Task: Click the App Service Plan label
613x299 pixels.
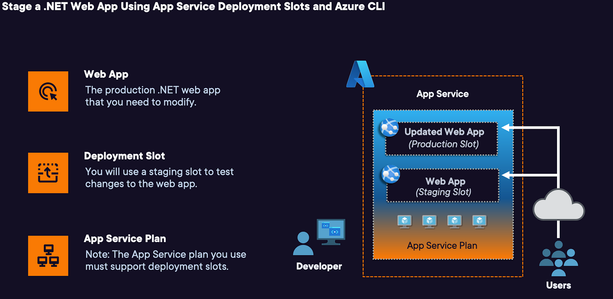Action: tap(442, 245)
